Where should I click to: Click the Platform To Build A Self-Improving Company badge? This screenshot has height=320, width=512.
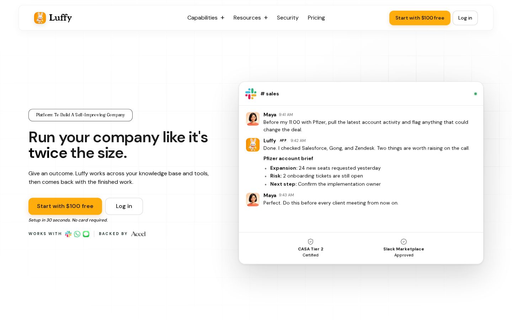tap(80, 115)
